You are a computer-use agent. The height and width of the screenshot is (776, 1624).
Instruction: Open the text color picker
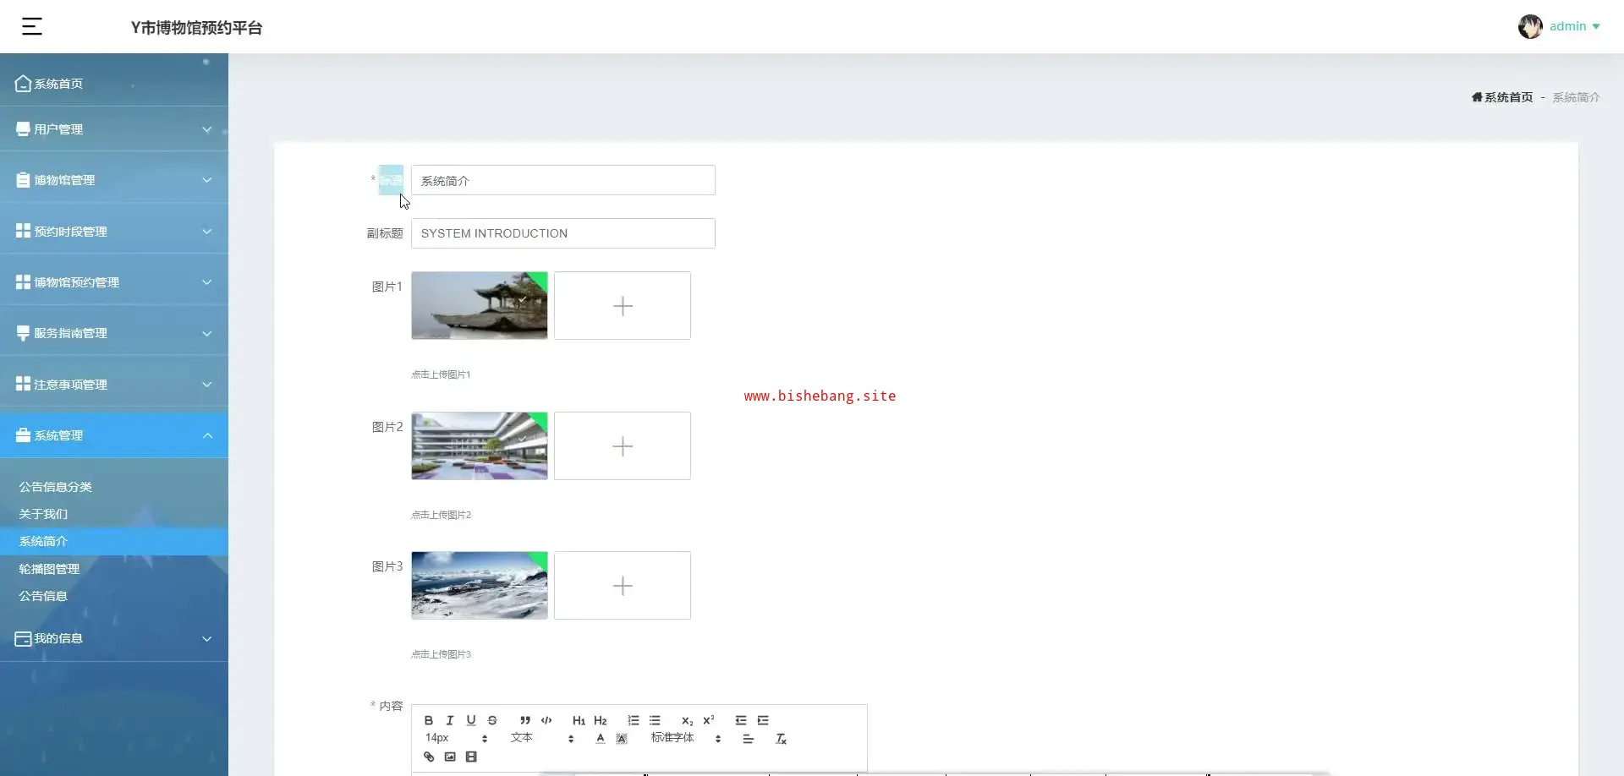[x=601, y=738]
